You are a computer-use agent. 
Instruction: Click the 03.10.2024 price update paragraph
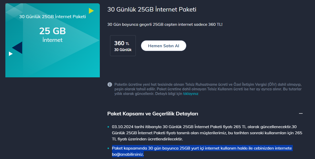pos(207,133)
